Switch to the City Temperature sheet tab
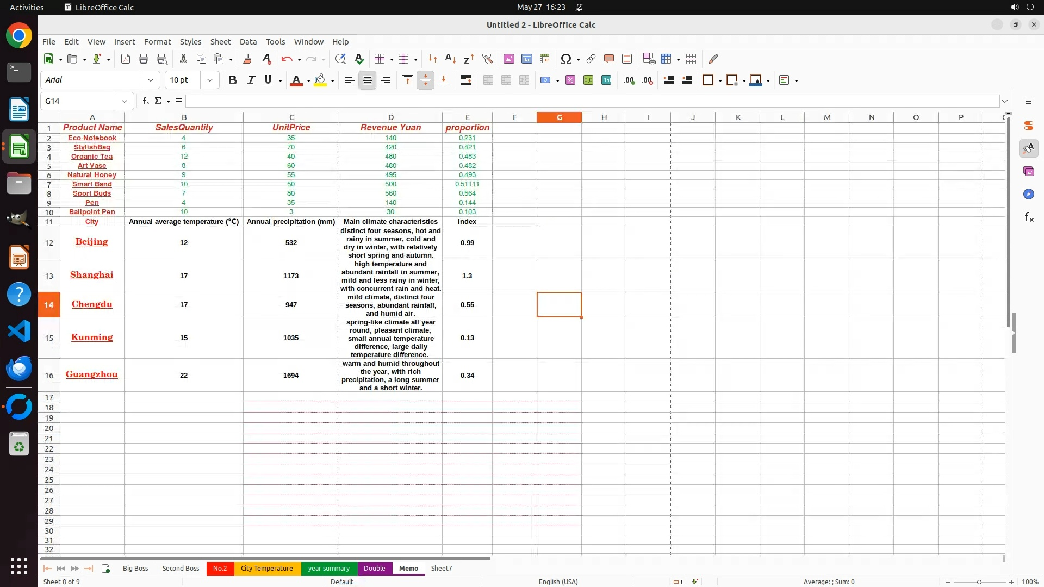Viewport: 1044px width, 587px height. [266, 568]
